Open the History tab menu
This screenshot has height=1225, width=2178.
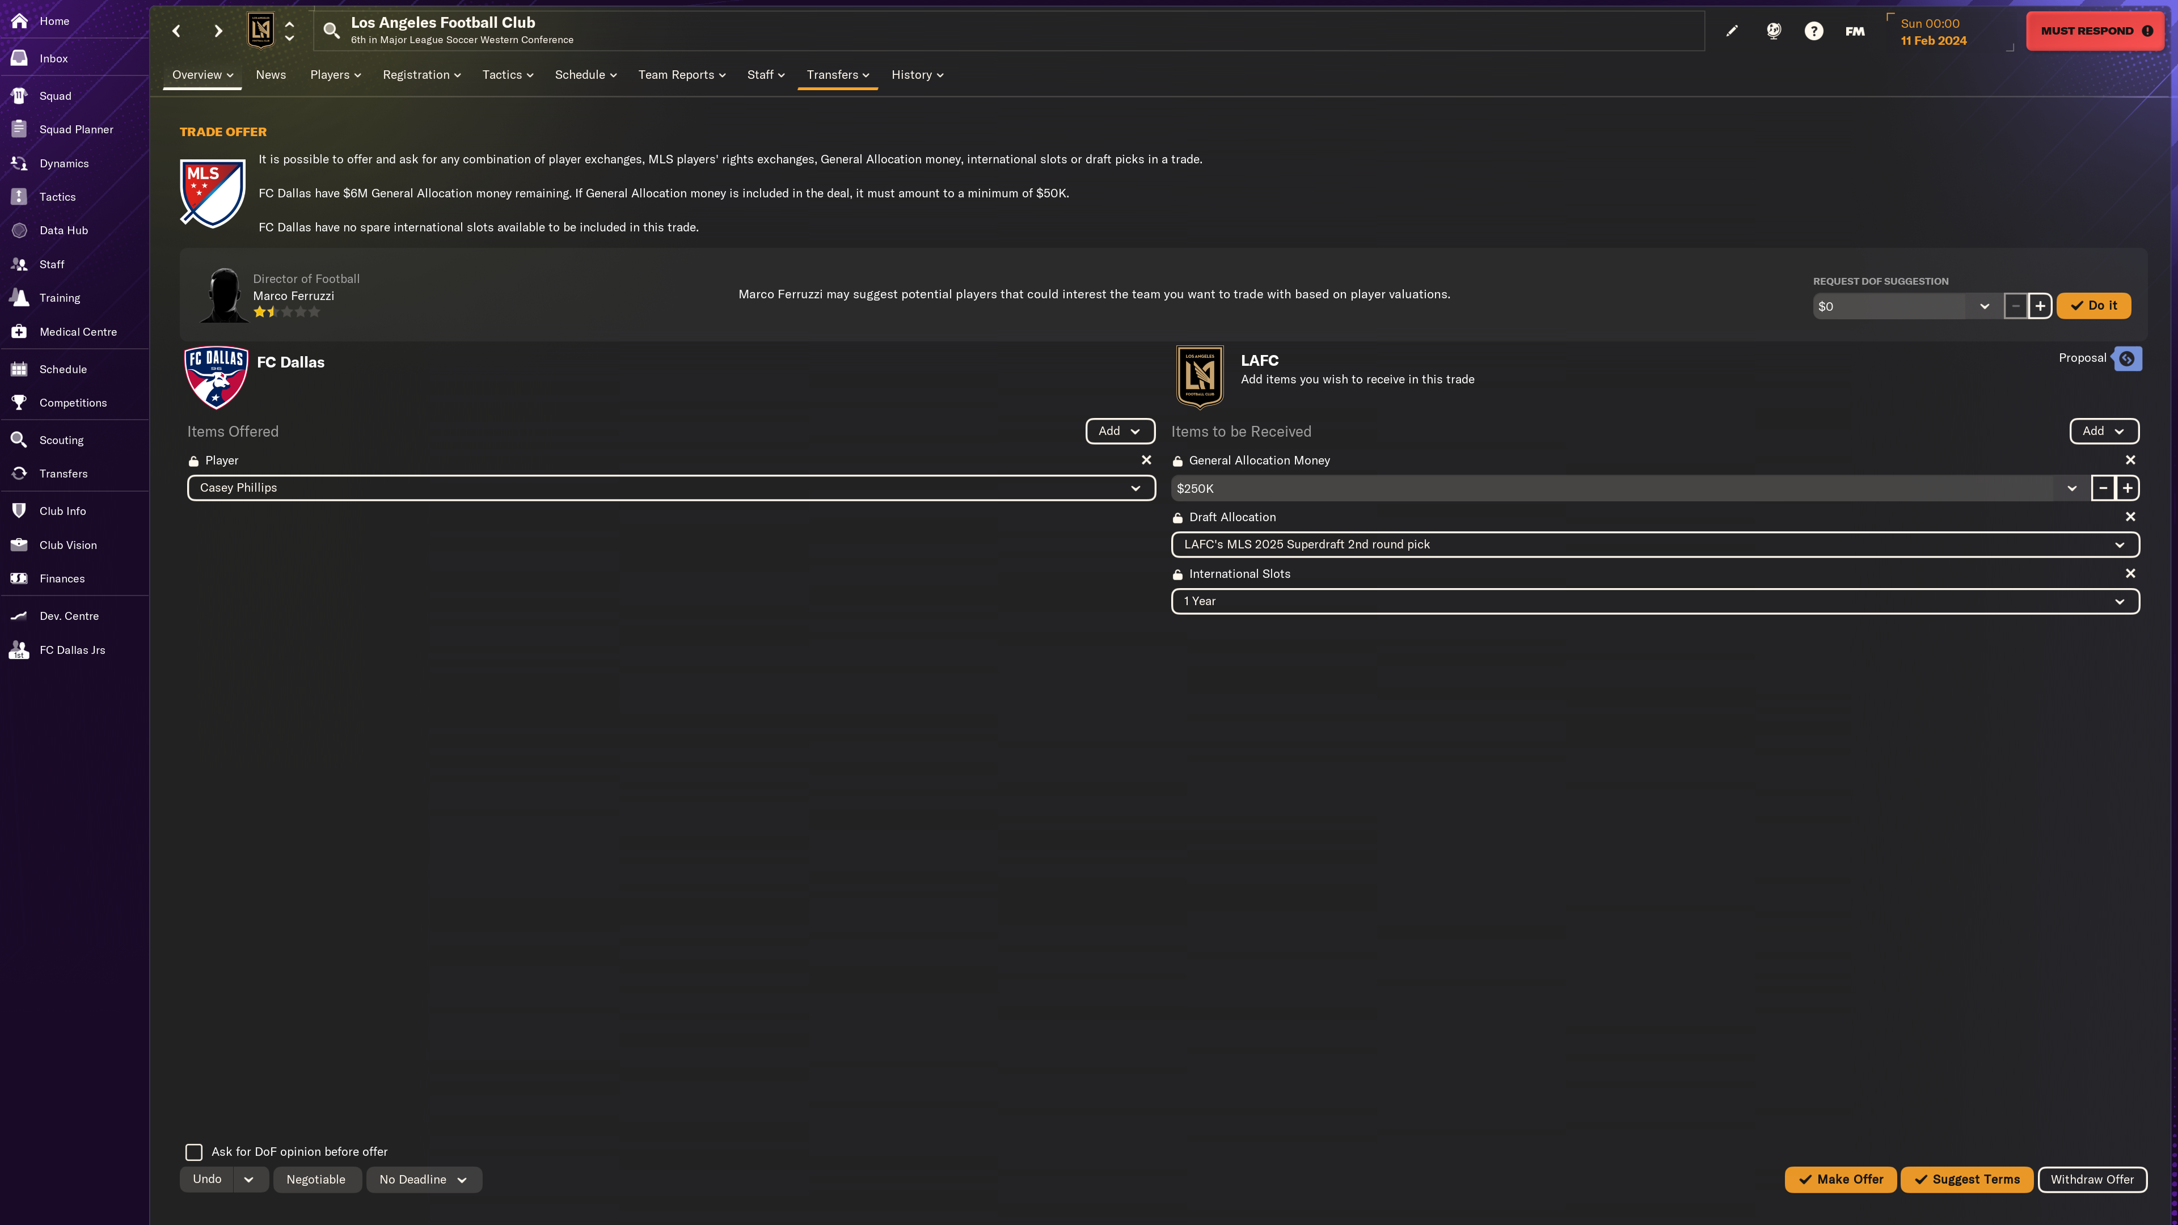917,74
